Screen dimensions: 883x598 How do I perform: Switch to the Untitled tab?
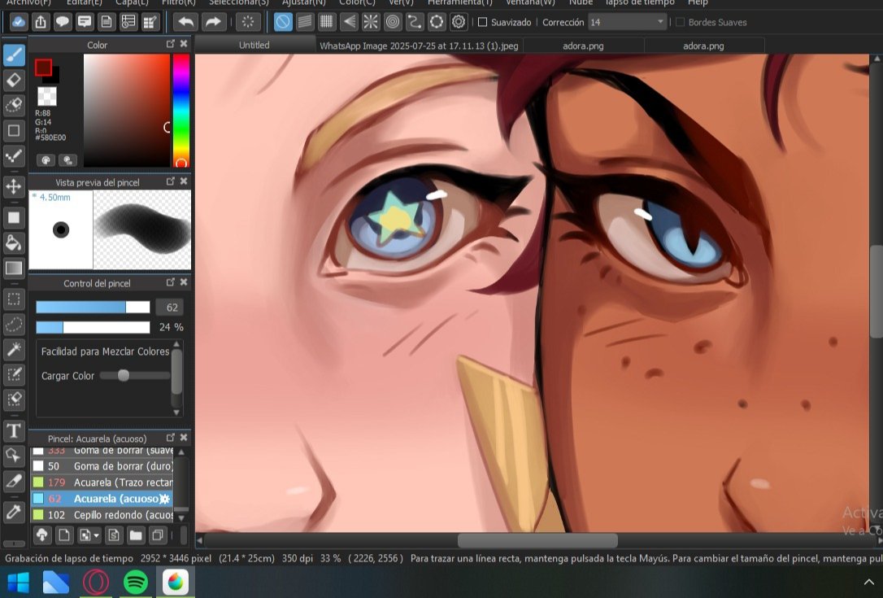pyautogui.click(x=254, y=45)
